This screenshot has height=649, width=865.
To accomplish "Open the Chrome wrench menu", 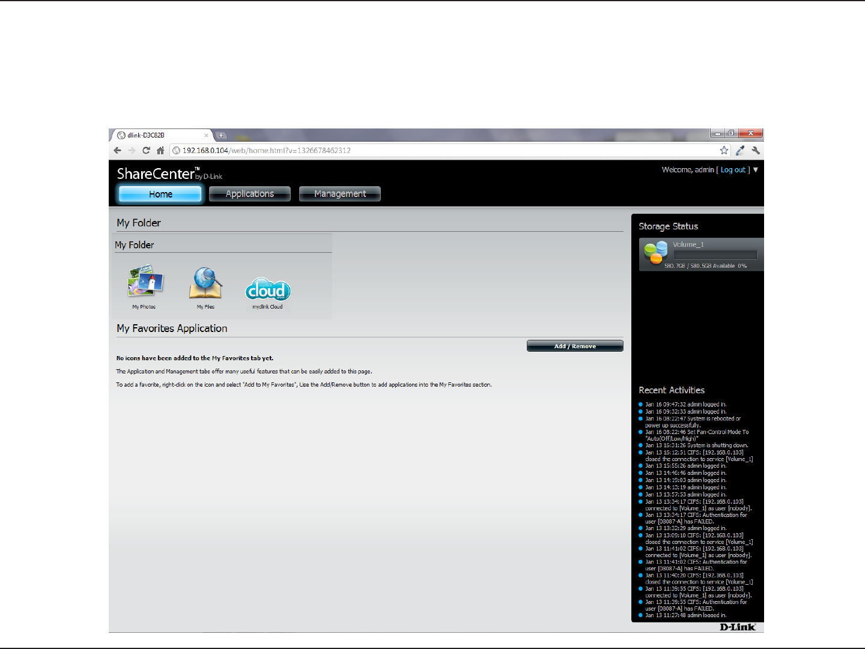I will coord(756,151).
